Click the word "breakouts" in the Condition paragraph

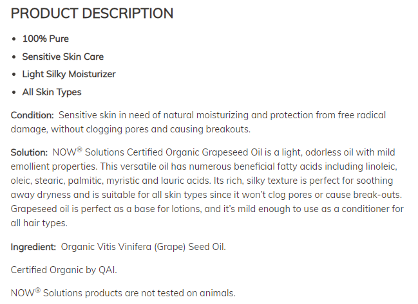pyautogui.click(x=229, y=129)
